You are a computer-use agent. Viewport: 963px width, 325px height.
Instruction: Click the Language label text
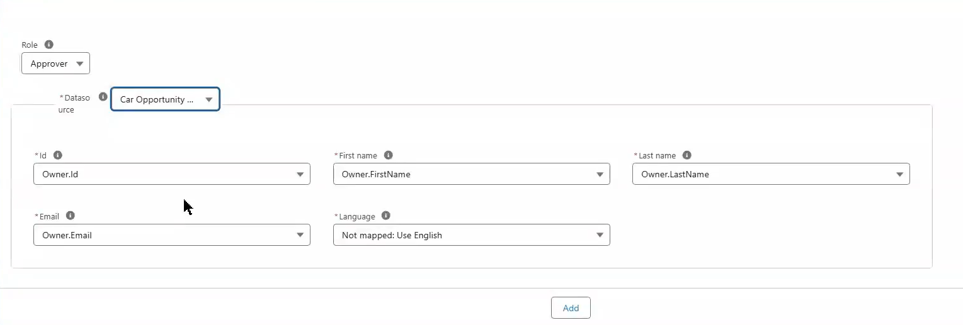point(356,216)
